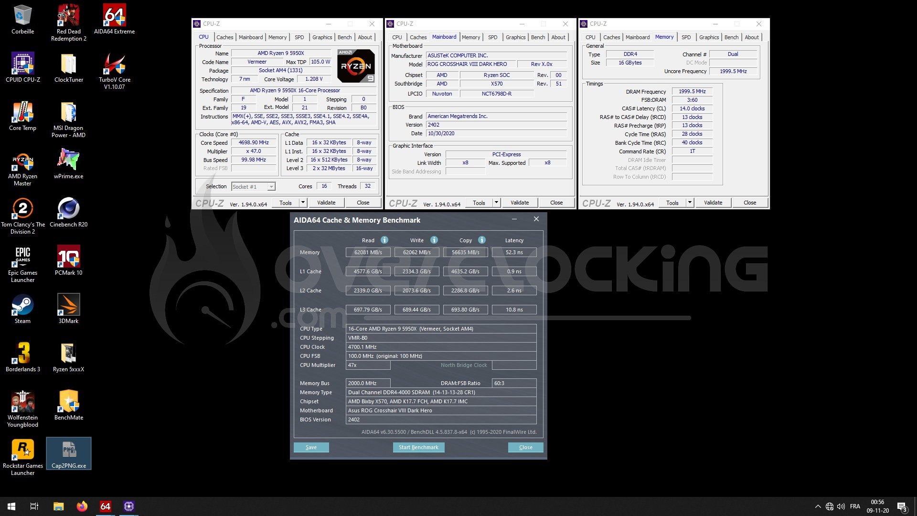Switch to Caches tab in first CPU-Z window
This screenshot has width=917, height=516.
(x=224, y=37)
